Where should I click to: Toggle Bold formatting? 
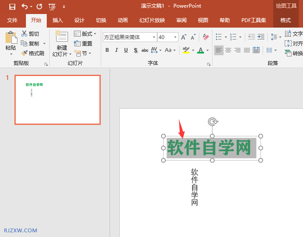point(107,50)
